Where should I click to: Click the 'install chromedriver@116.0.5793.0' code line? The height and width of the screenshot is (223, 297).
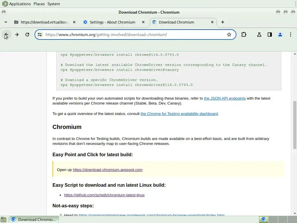pos(126,85)
